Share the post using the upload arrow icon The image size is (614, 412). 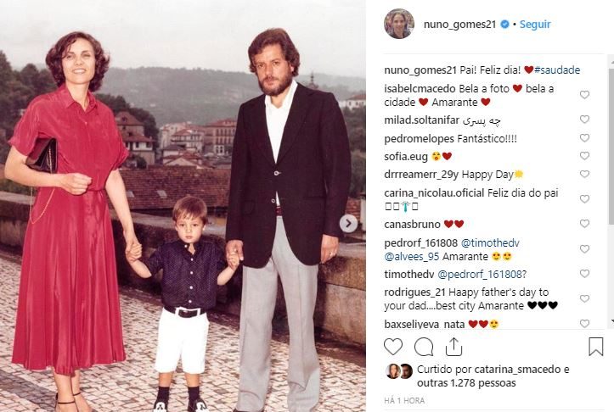[453, 347]
